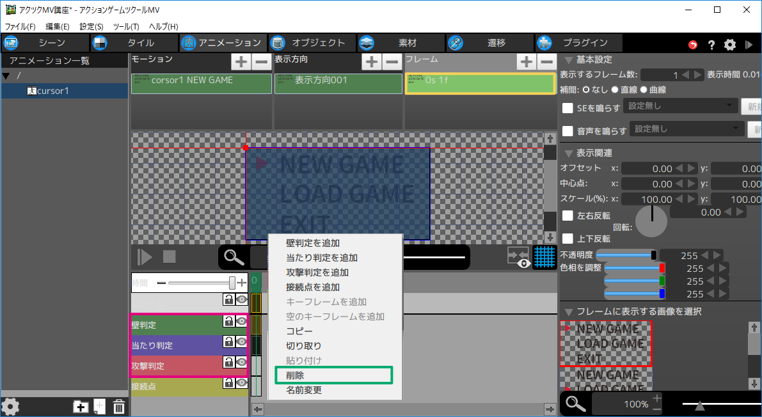Click the stop animation button
Image resolution: width=762 pixels, height=417 pixels.
point(169,257)
